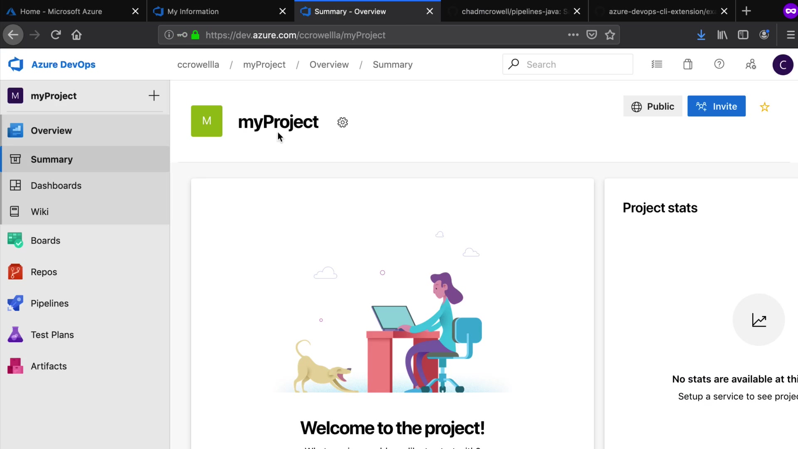Expand the plus menu beside myProject
This screenshot has height=449, width=798.
coord(154,96)
